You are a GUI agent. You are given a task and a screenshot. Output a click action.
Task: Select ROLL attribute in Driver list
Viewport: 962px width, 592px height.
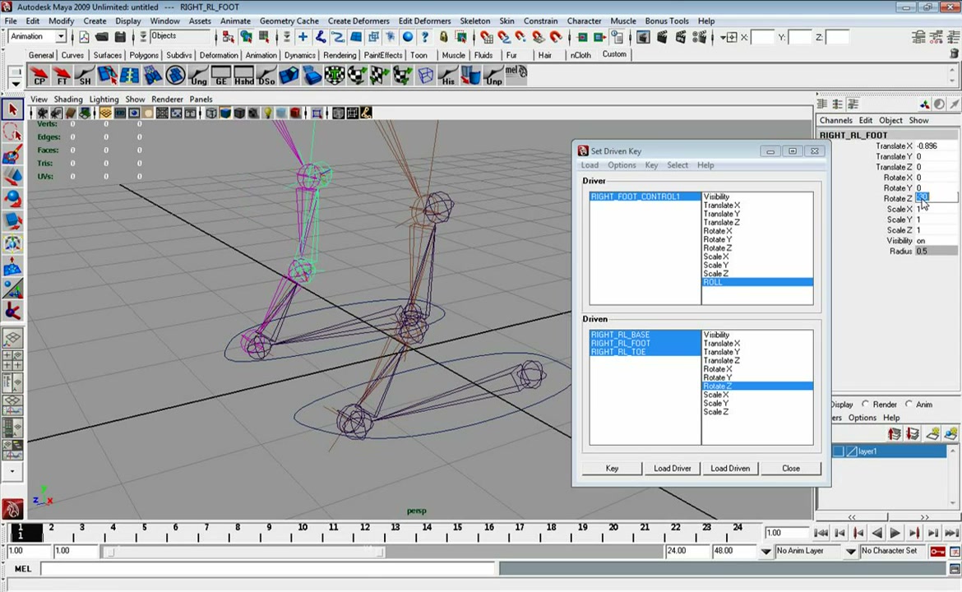tap(758, 282)
